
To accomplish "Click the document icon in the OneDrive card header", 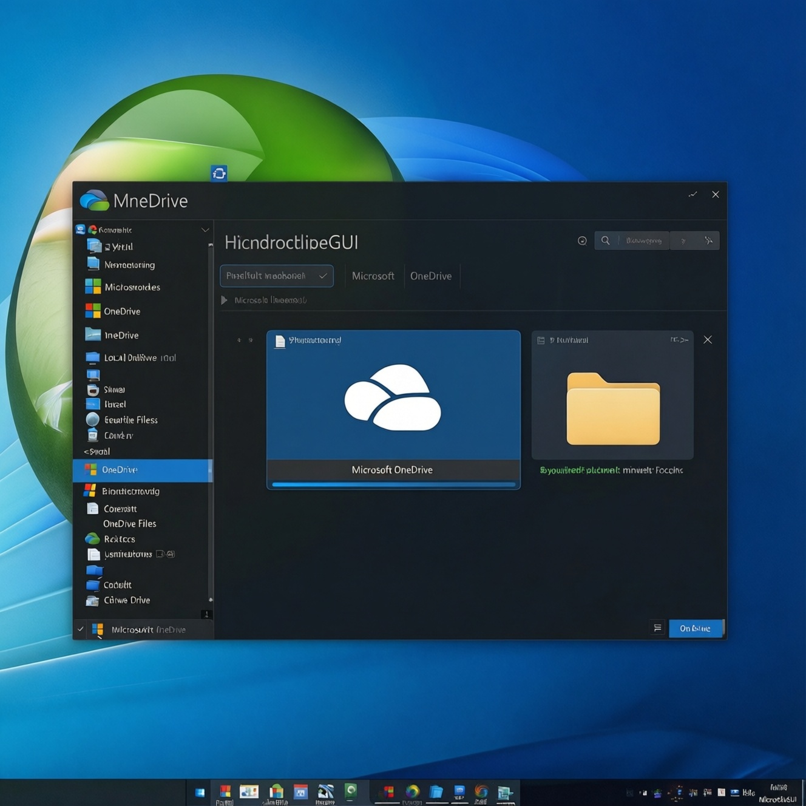I will pyautogui.click(x=280, y=341).
